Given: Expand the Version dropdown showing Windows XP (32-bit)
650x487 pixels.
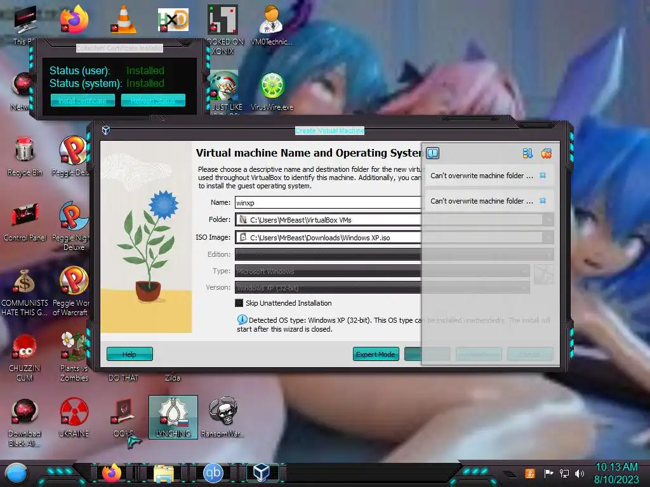Looking at the screenshot, I should (x=382, y=287).
